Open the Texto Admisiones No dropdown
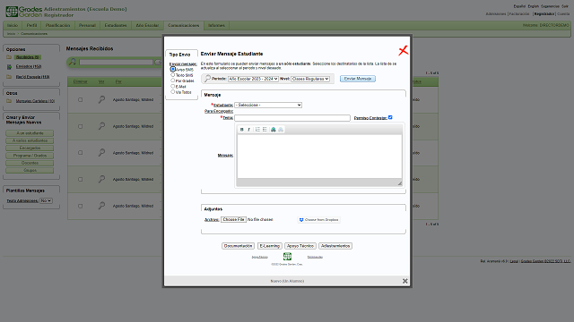 (46, 200)
